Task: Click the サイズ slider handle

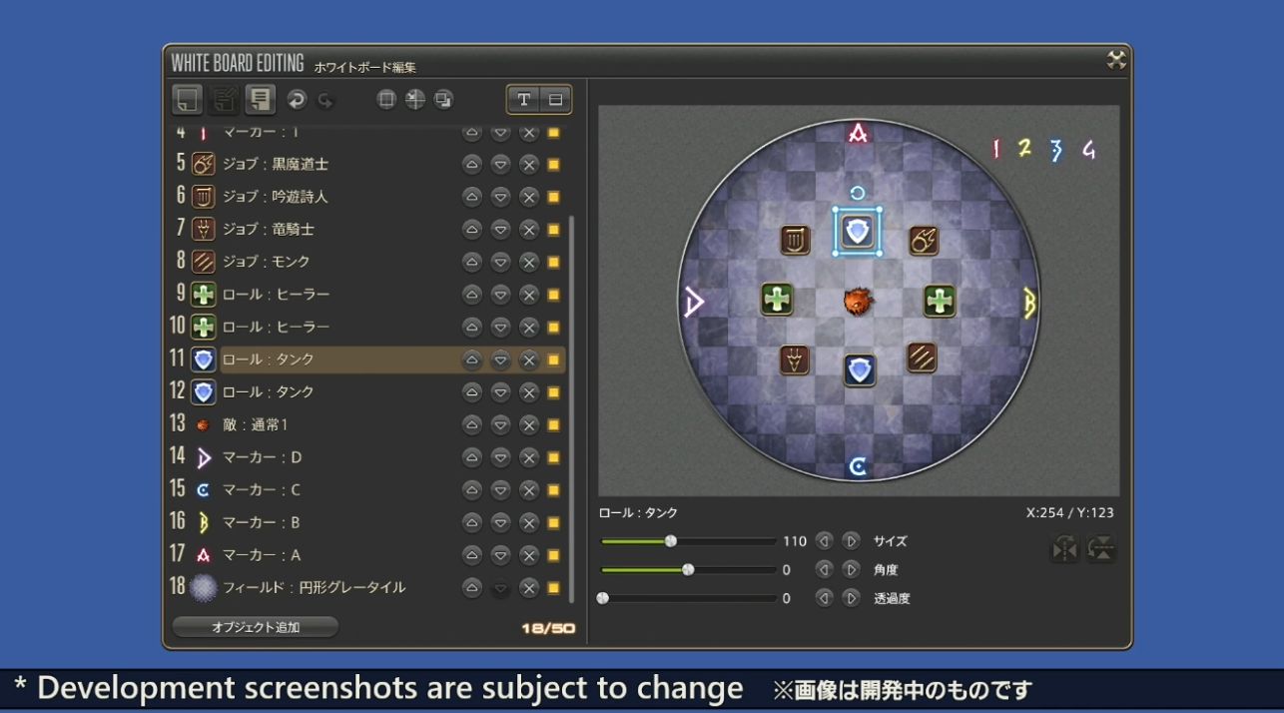Action: point(671,541)
